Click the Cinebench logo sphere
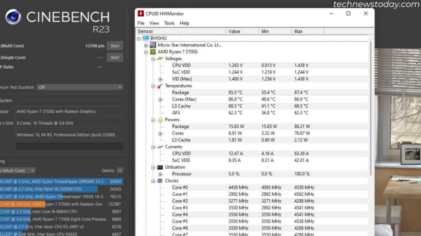 coord(13,17)
